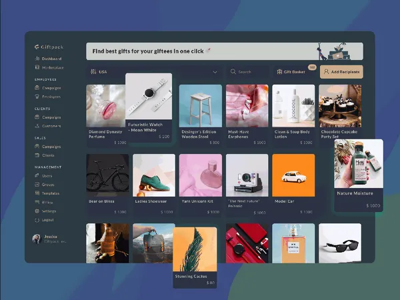
Task: Click the Gift Basket item count badge
Action: [x=312, y=67]
